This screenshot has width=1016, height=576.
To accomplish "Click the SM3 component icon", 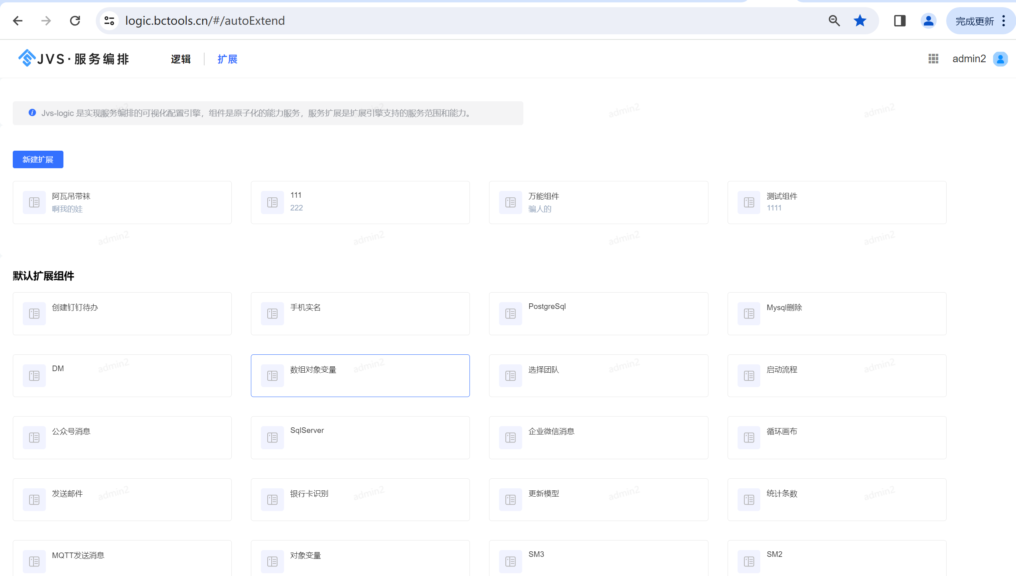I will (510, 561).
